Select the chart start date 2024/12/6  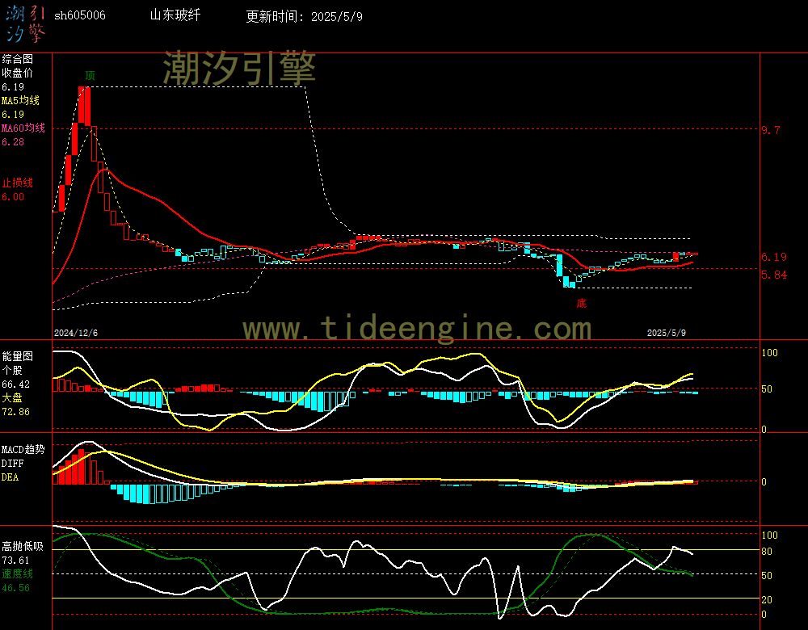[76, 333]
